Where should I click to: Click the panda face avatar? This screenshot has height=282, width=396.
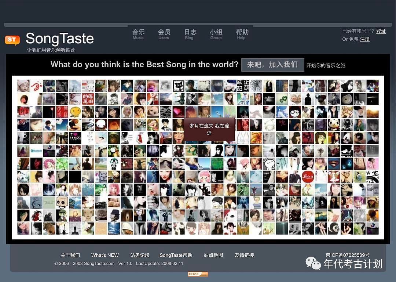click(334, 124)
